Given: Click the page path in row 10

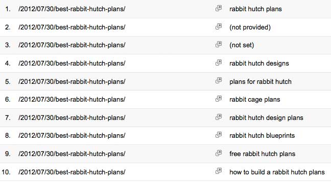Looking at the screenshot, I should (72, 172).
